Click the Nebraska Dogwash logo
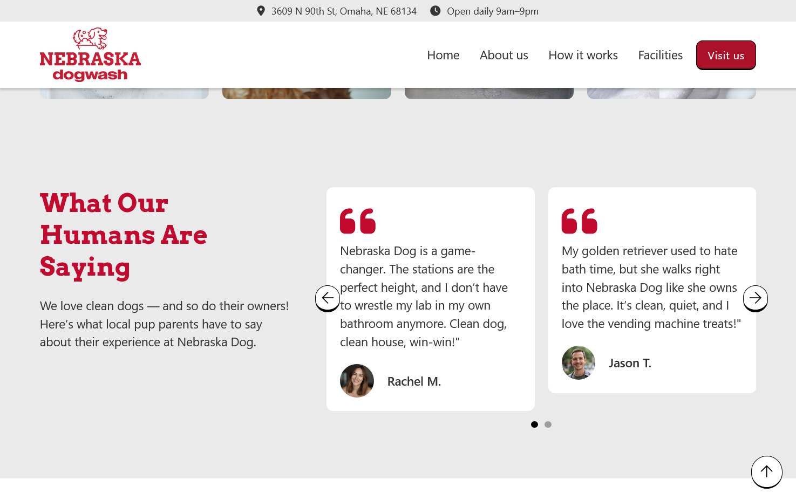796x500 pixels. pos(90,54)
